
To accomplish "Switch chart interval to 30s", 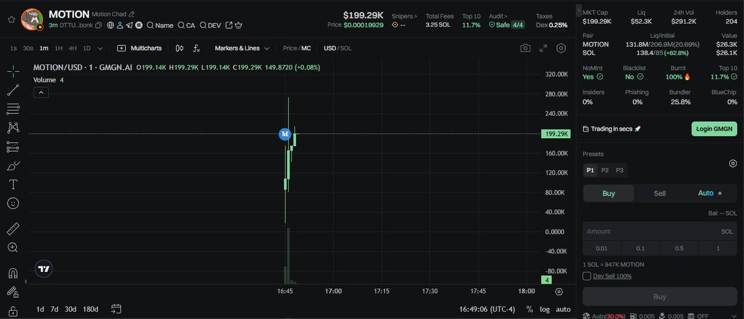I will [28, 48].
